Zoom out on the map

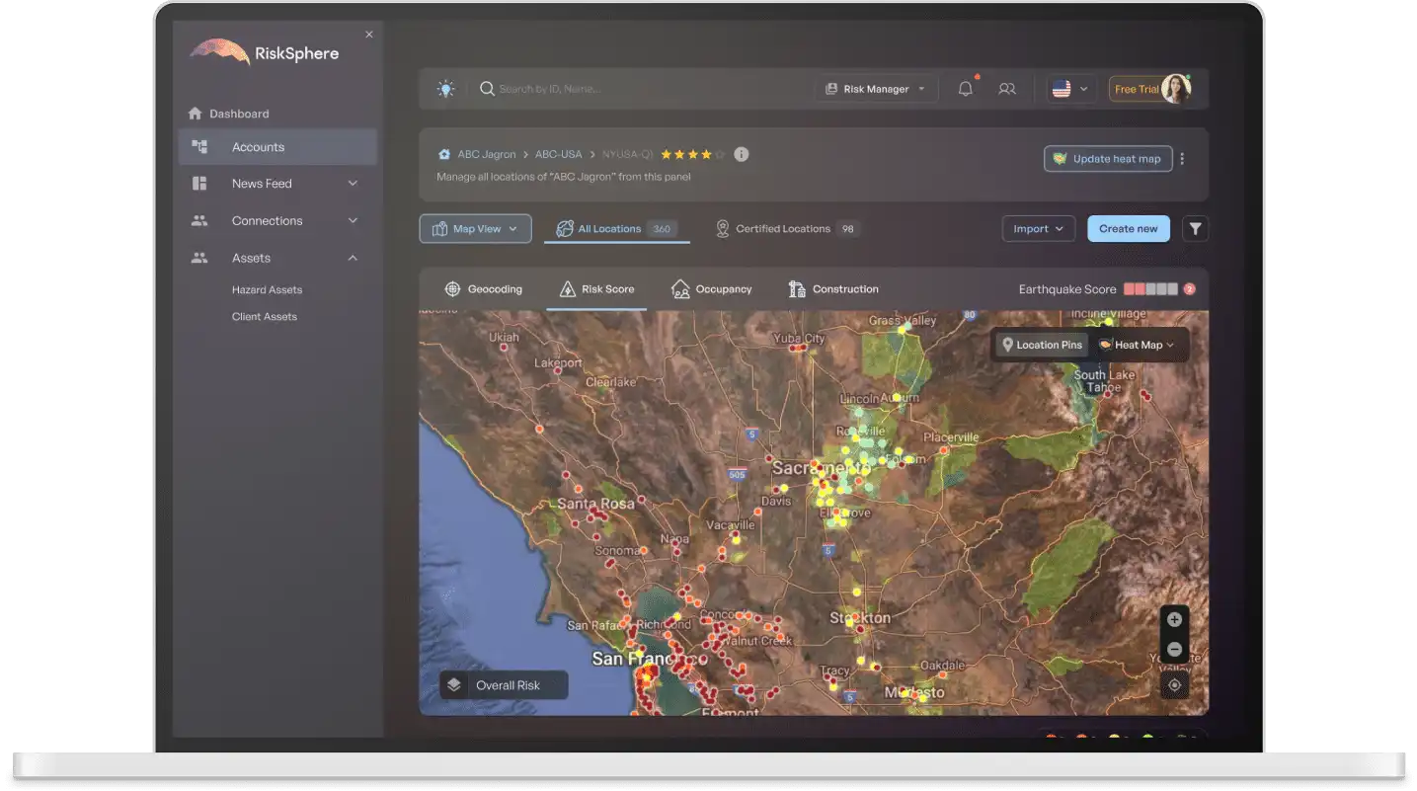1174,650
